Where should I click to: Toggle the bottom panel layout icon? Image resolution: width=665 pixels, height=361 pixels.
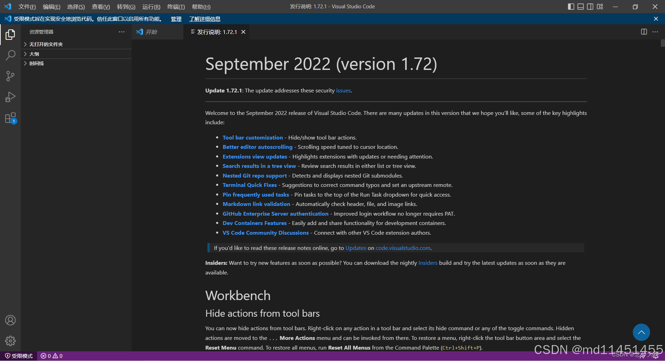pyautogui.click(x=581, y=7)
